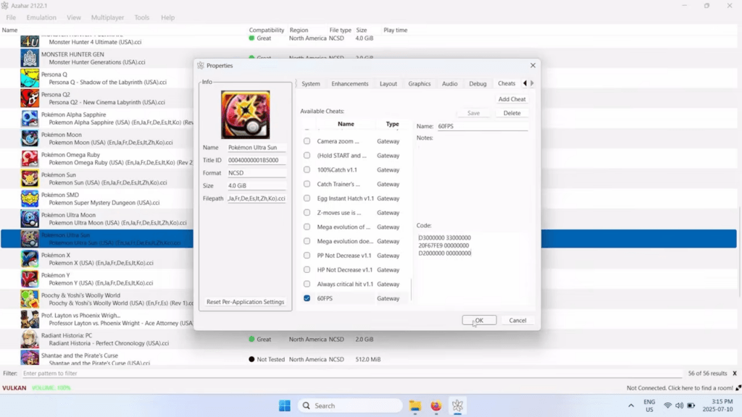
Task: Click Reset Per-Application Settings
Action: coord(245,302)
